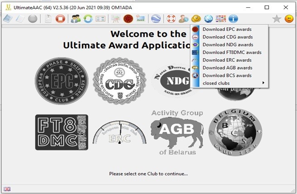Click the blue logbook icon in toolbar
This screenshot has height=194, width=297.
pos(8,19)
